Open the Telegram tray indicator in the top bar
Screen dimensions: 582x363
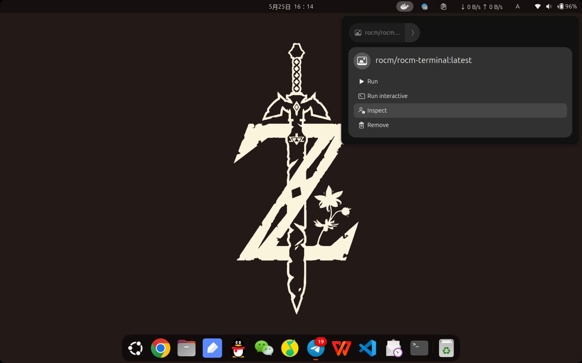pos(424,6)
